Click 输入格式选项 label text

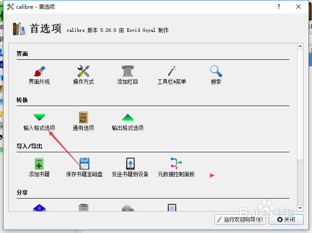point(39,128)
